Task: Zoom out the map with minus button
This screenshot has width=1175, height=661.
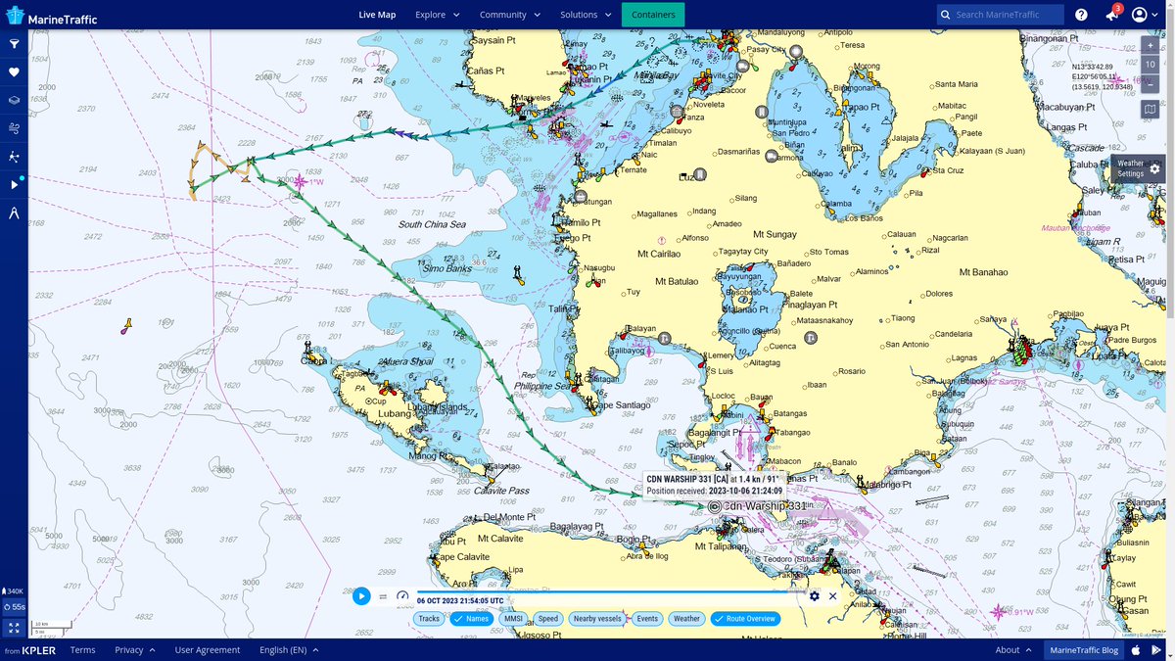Action: pyautogui.click(x=1151, y=84)
